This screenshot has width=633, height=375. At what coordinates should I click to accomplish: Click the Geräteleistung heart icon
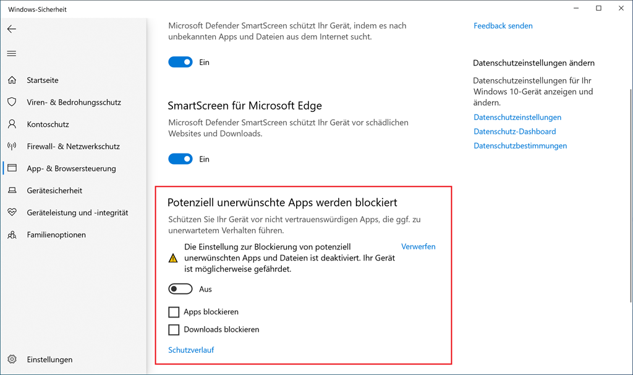point(12,212)
